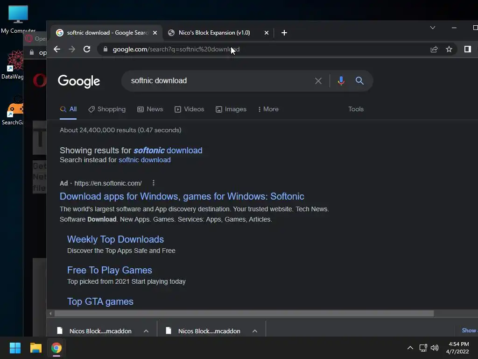Open Chrome's side panel icon
The image size is (478, 359).
click(x=468, y=49)
